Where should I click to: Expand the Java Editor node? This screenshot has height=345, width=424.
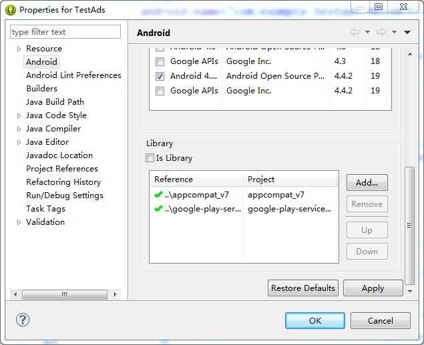[x=19, y=142]
